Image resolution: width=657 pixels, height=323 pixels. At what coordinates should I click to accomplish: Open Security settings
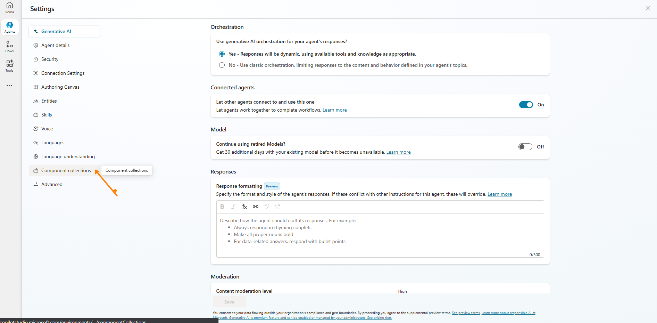click(65, 59)
